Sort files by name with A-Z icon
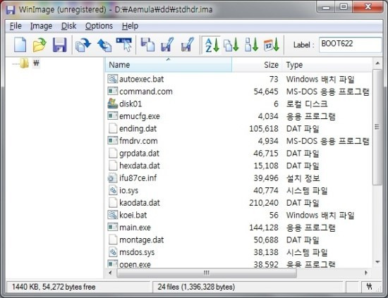The width and height of the screenshot is (388, 298). click(212, 45)
